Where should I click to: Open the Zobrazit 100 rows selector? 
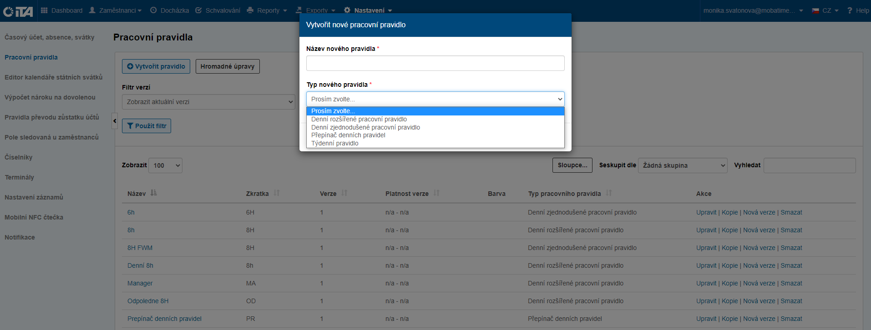165,165
